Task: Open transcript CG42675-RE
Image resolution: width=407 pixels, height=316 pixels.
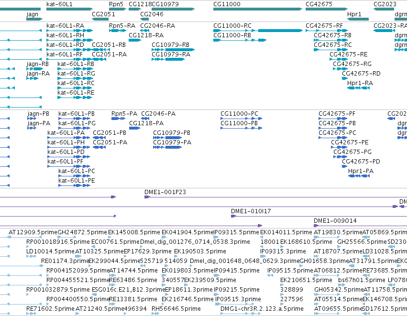Action: pos(349,54)
